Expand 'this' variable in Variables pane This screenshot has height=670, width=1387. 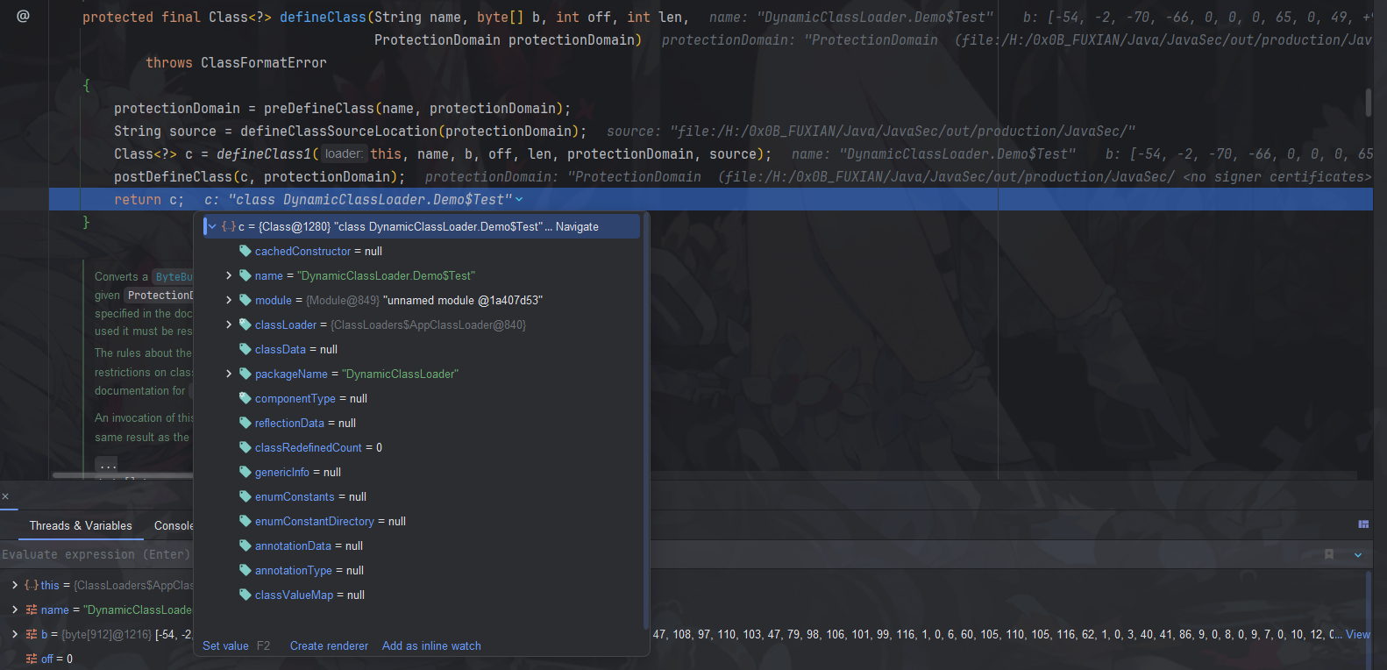tap(14, 585)
